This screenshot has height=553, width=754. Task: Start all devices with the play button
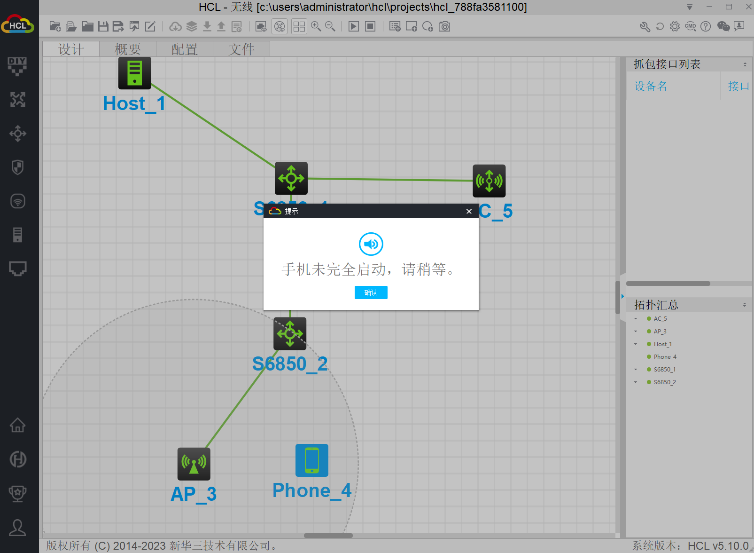(354, 26)
